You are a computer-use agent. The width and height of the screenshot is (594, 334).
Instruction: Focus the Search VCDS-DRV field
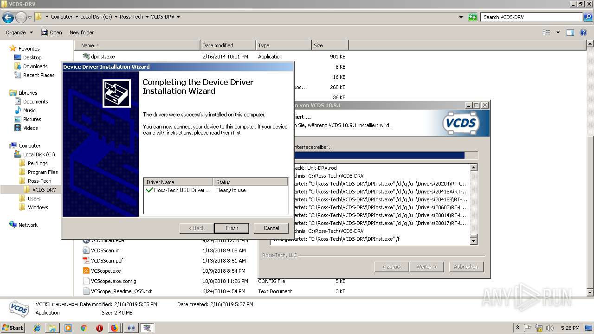532,17
